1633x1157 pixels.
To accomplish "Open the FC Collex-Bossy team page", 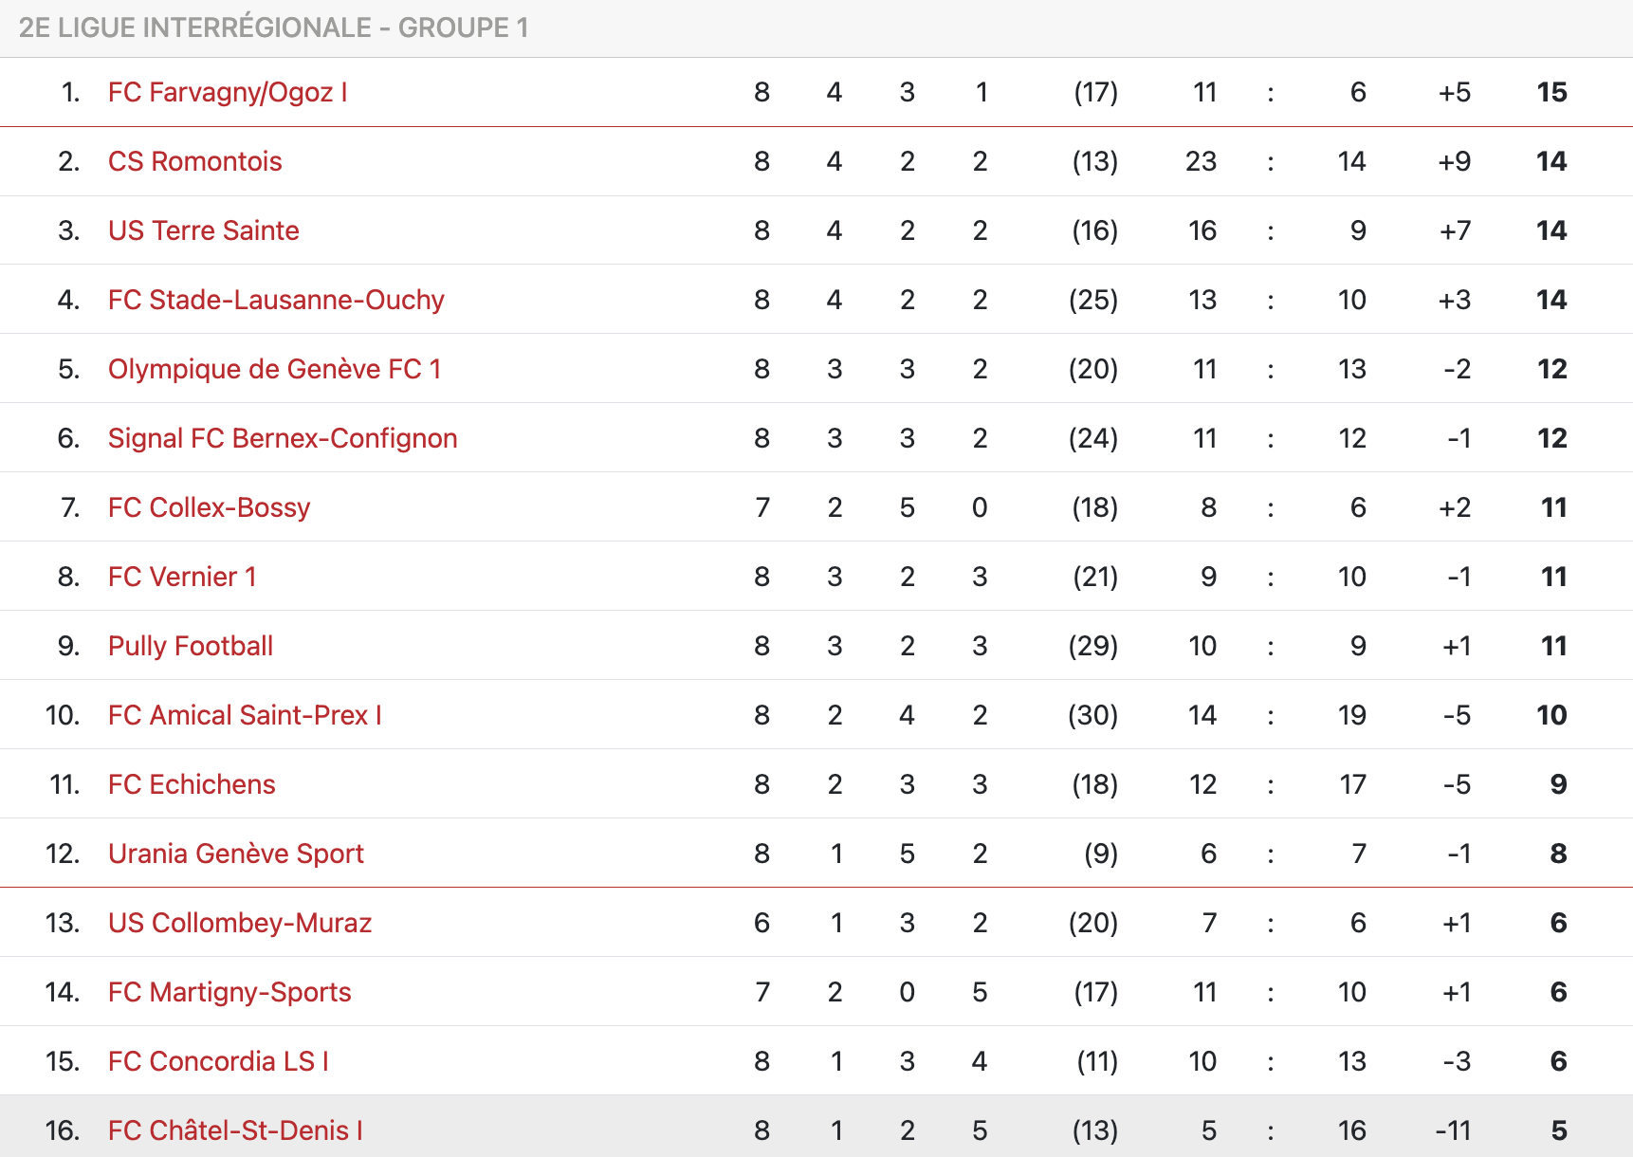I will (209, 507).
